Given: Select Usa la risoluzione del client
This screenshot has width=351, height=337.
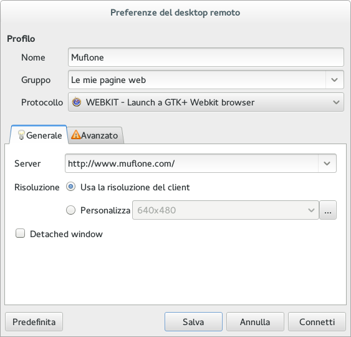Looking at the screenshot, I should point(70,187).
